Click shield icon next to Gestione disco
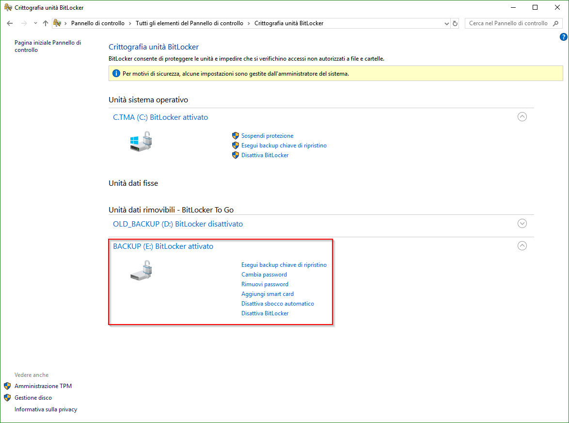 [x=7, y=398]
